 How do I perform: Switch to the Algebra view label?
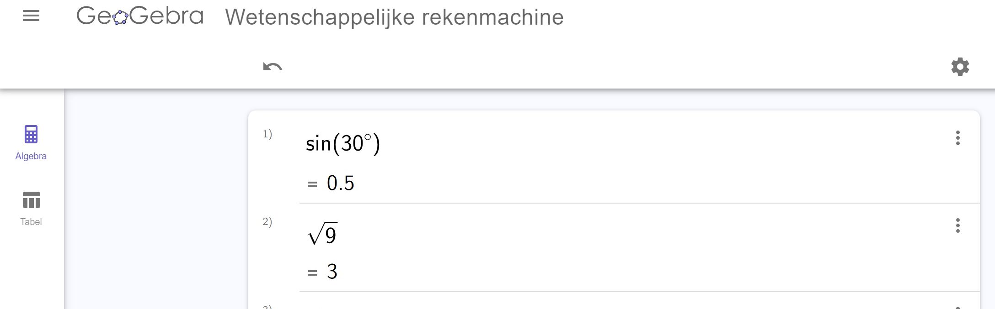click(31, 156)
